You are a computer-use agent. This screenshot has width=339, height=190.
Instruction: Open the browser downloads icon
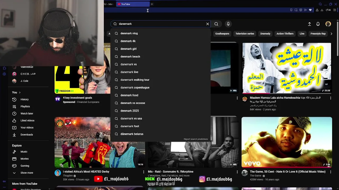coord(322,10)
